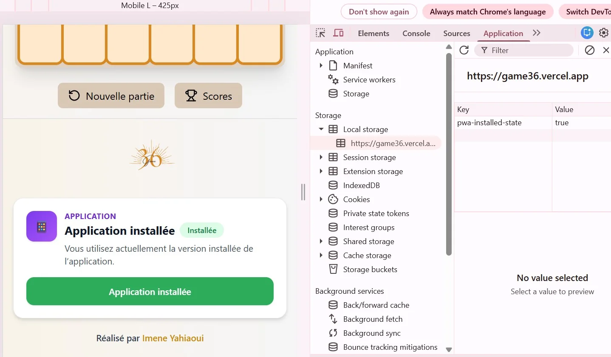The width and height of the screenshot is (611, 357).
Task: Click the Private state tokens icon
Action: coord(333,213)
